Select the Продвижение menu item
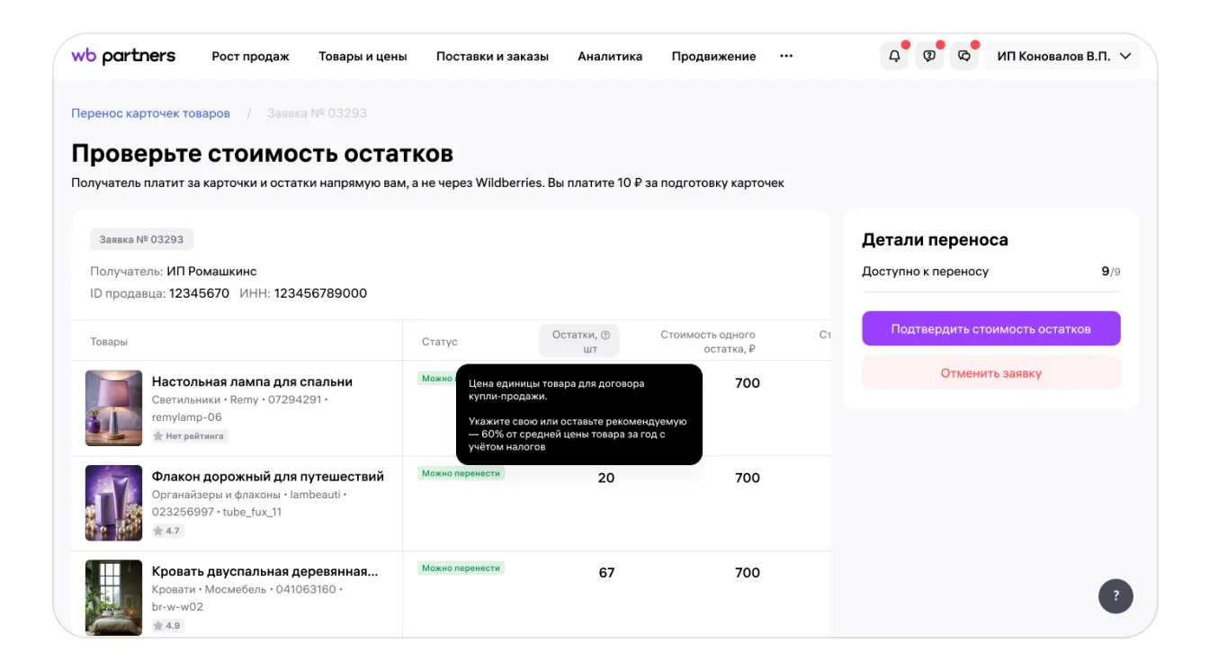Screen dimensions: 1209x671 (713, 56)
